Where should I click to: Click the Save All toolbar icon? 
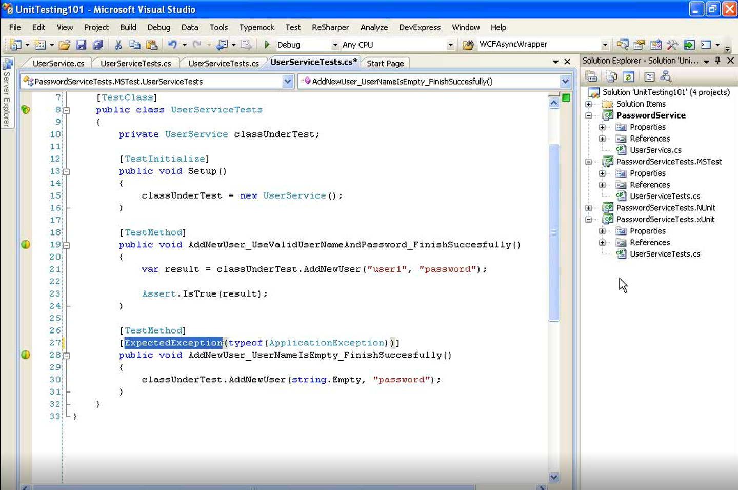pos(97,45)
